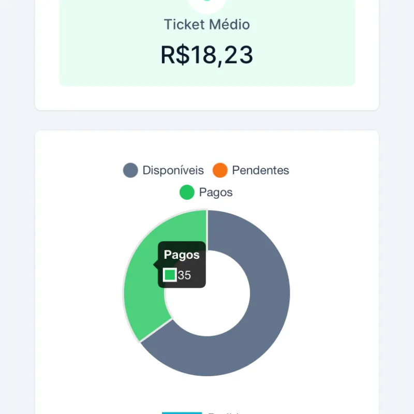Click the R$18,23 ticket value
The image size is (414, 414).
coord(207,55)
